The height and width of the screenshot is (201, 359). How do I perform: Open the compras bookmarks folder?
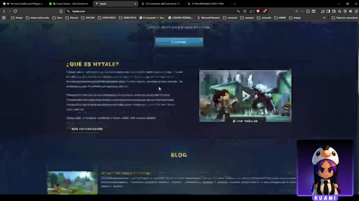coord(247,18)
